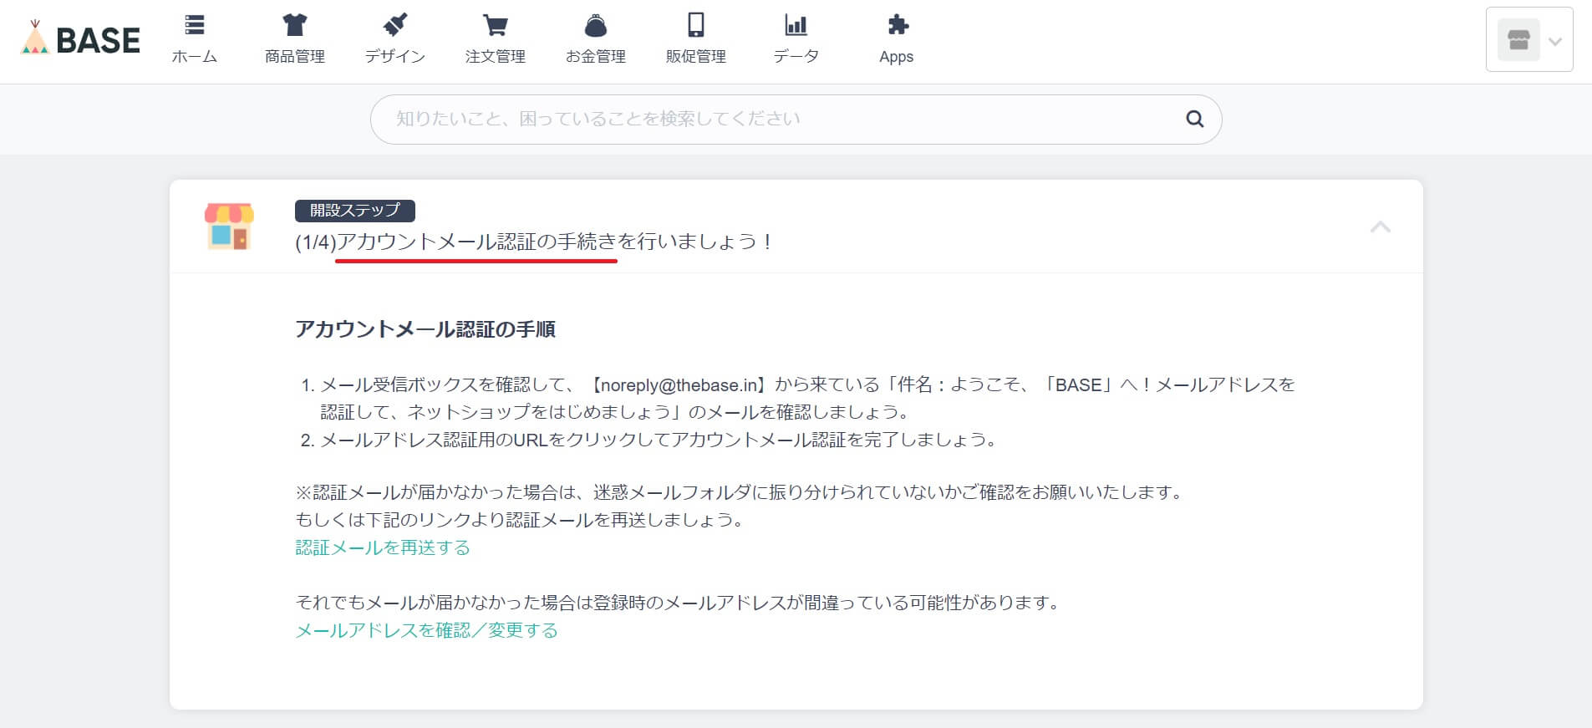This screenshot has width=1592, height=728.
Task: Click the アカウントメール認証の手順 heading
Action: [425, 329]
